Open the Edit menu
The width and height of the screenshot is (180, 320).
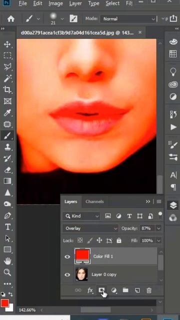click(38, 3)
